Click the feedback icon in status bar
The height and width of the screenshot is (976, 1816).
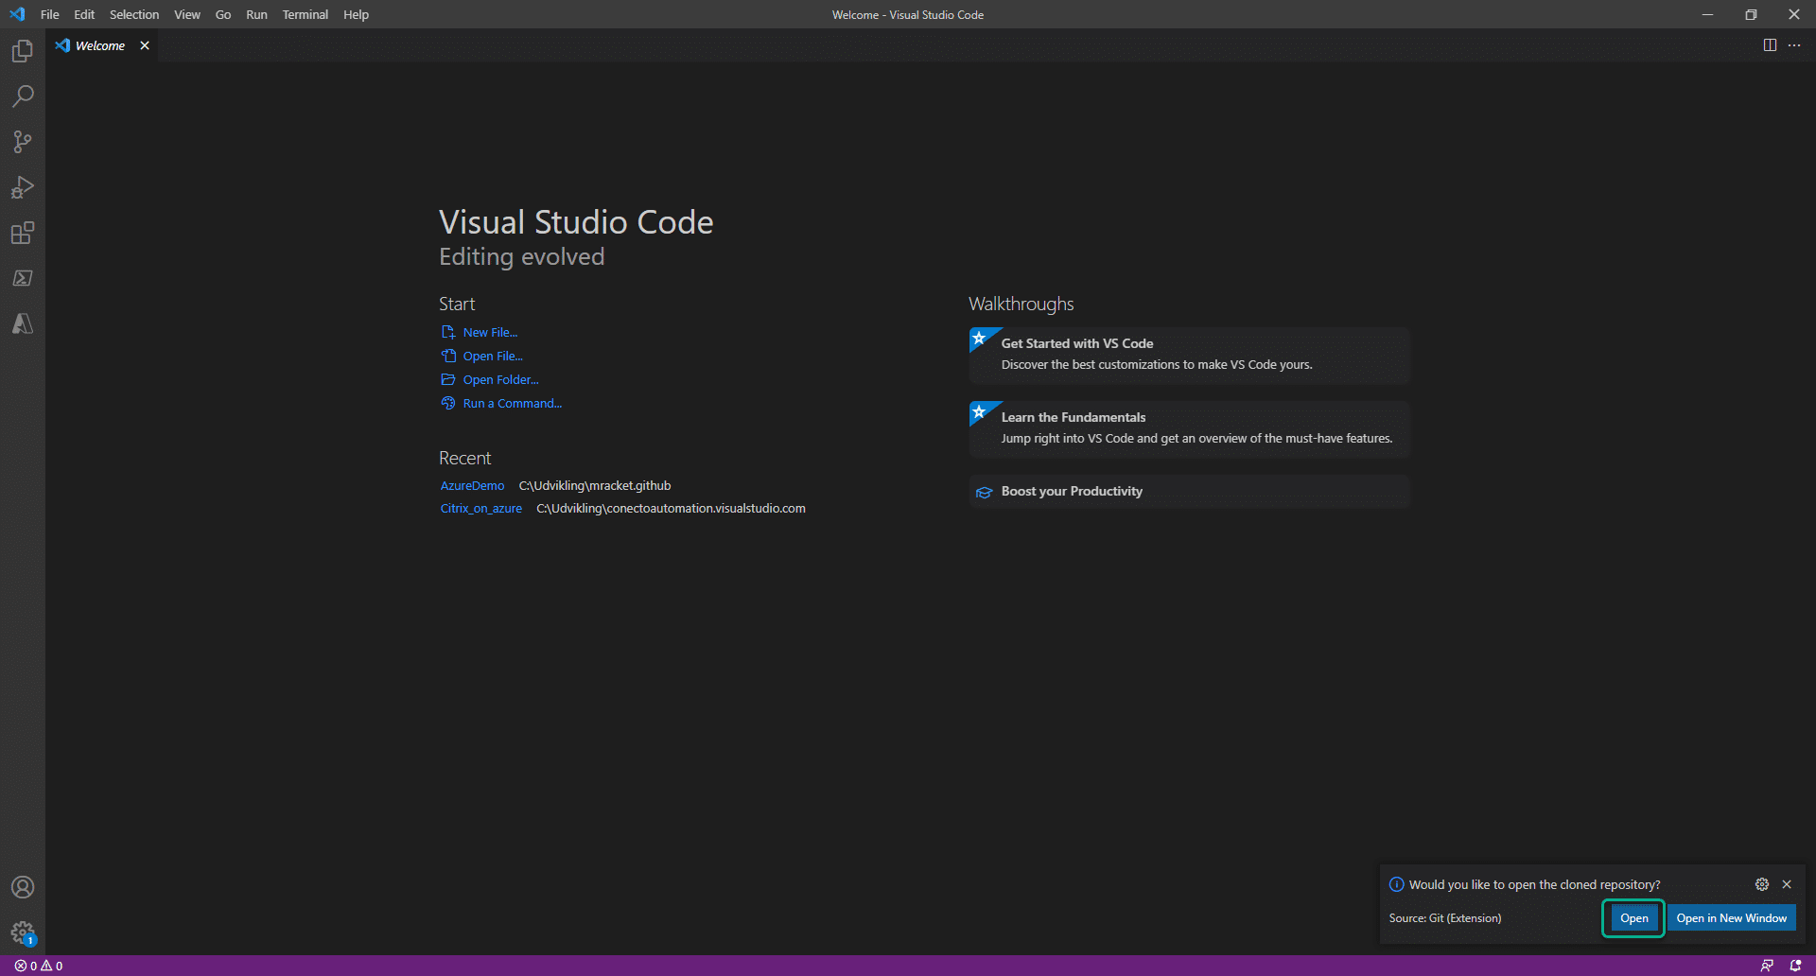1766,966
